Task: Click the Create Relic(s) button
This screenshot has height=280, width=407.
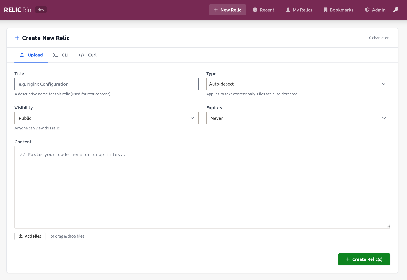Action: point(364,259)
